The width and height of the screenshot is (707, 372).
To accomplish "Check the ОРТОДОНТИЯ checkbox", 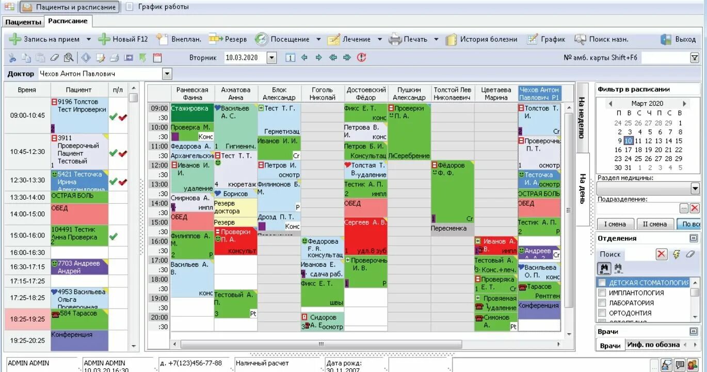I will (x=602, y=313).
